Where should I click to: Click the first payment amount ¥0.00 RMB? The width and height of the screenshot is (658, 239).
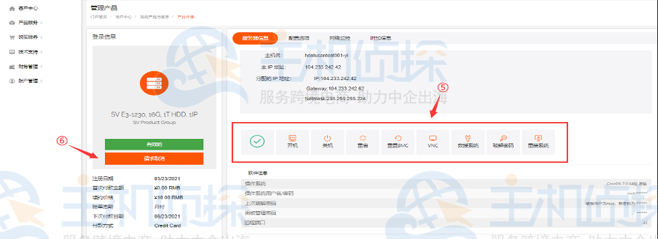click(x=167, y=188)
